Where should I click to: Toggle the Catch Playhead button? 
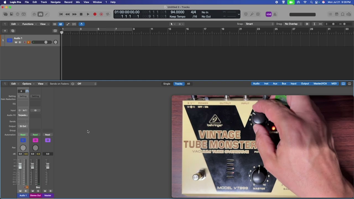coord(81,24)
